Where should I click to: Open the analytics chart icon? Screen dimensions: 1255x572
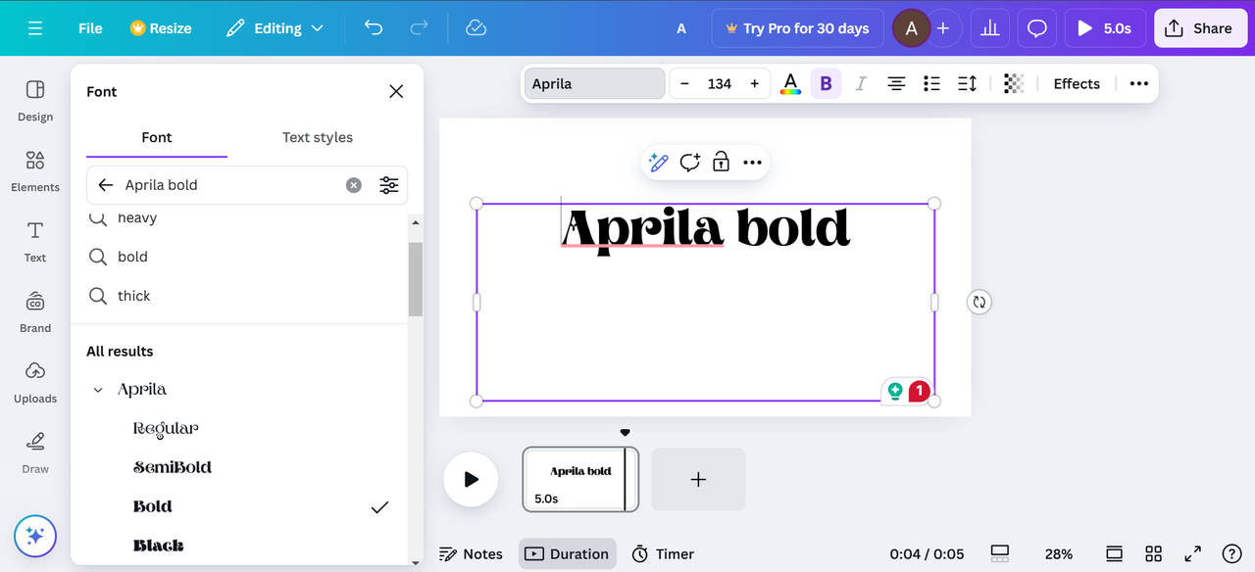pos(990,28)
